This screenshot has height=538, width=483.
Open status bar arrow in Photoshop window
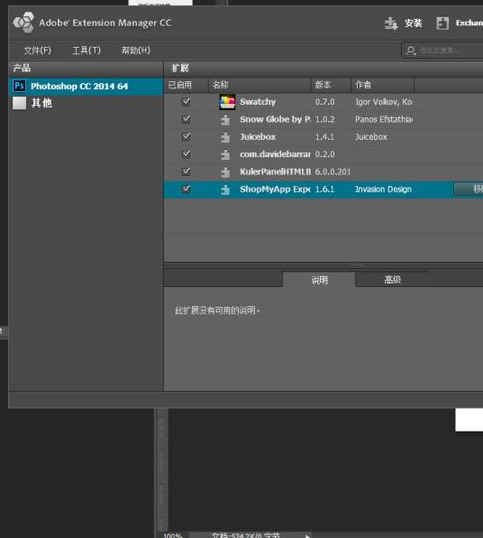pyautogui.click(x=307, y=535)
